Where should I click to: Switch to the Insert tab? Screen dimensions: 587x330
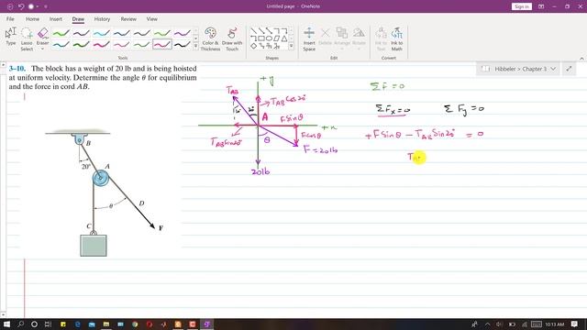pos(56,19)
